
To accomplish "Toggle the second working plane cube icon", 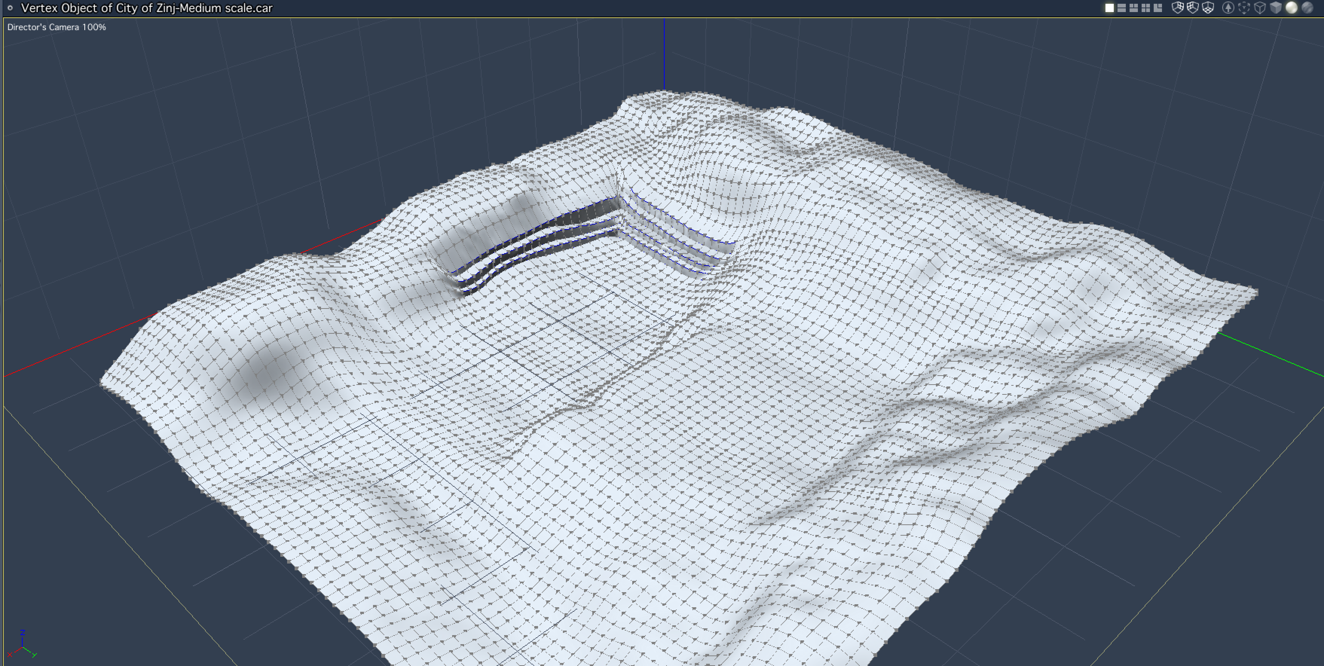I will coord(1193,8).
